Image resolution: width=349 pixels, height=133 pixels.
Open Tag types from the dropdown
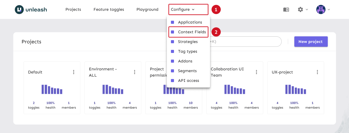(188, 51)
